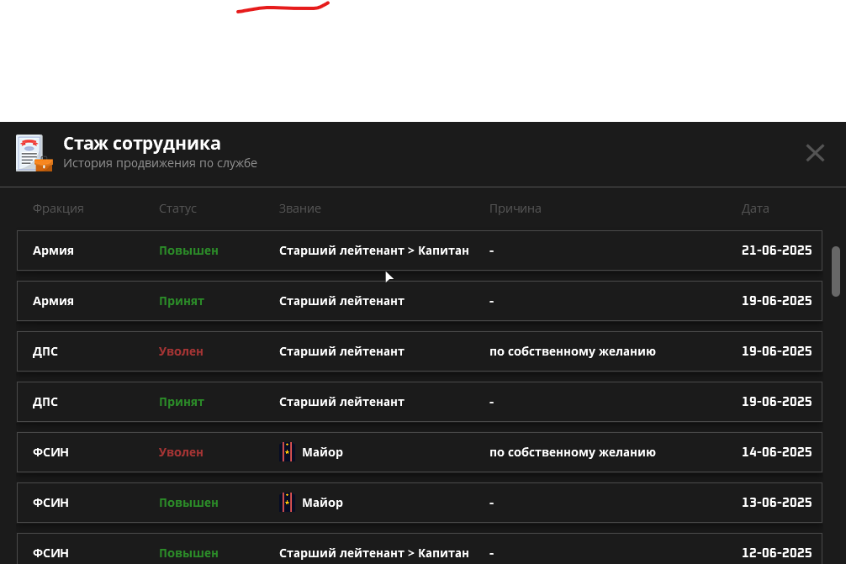Click the Звание column header
The image size is (846, 564).
pos(300,208)
